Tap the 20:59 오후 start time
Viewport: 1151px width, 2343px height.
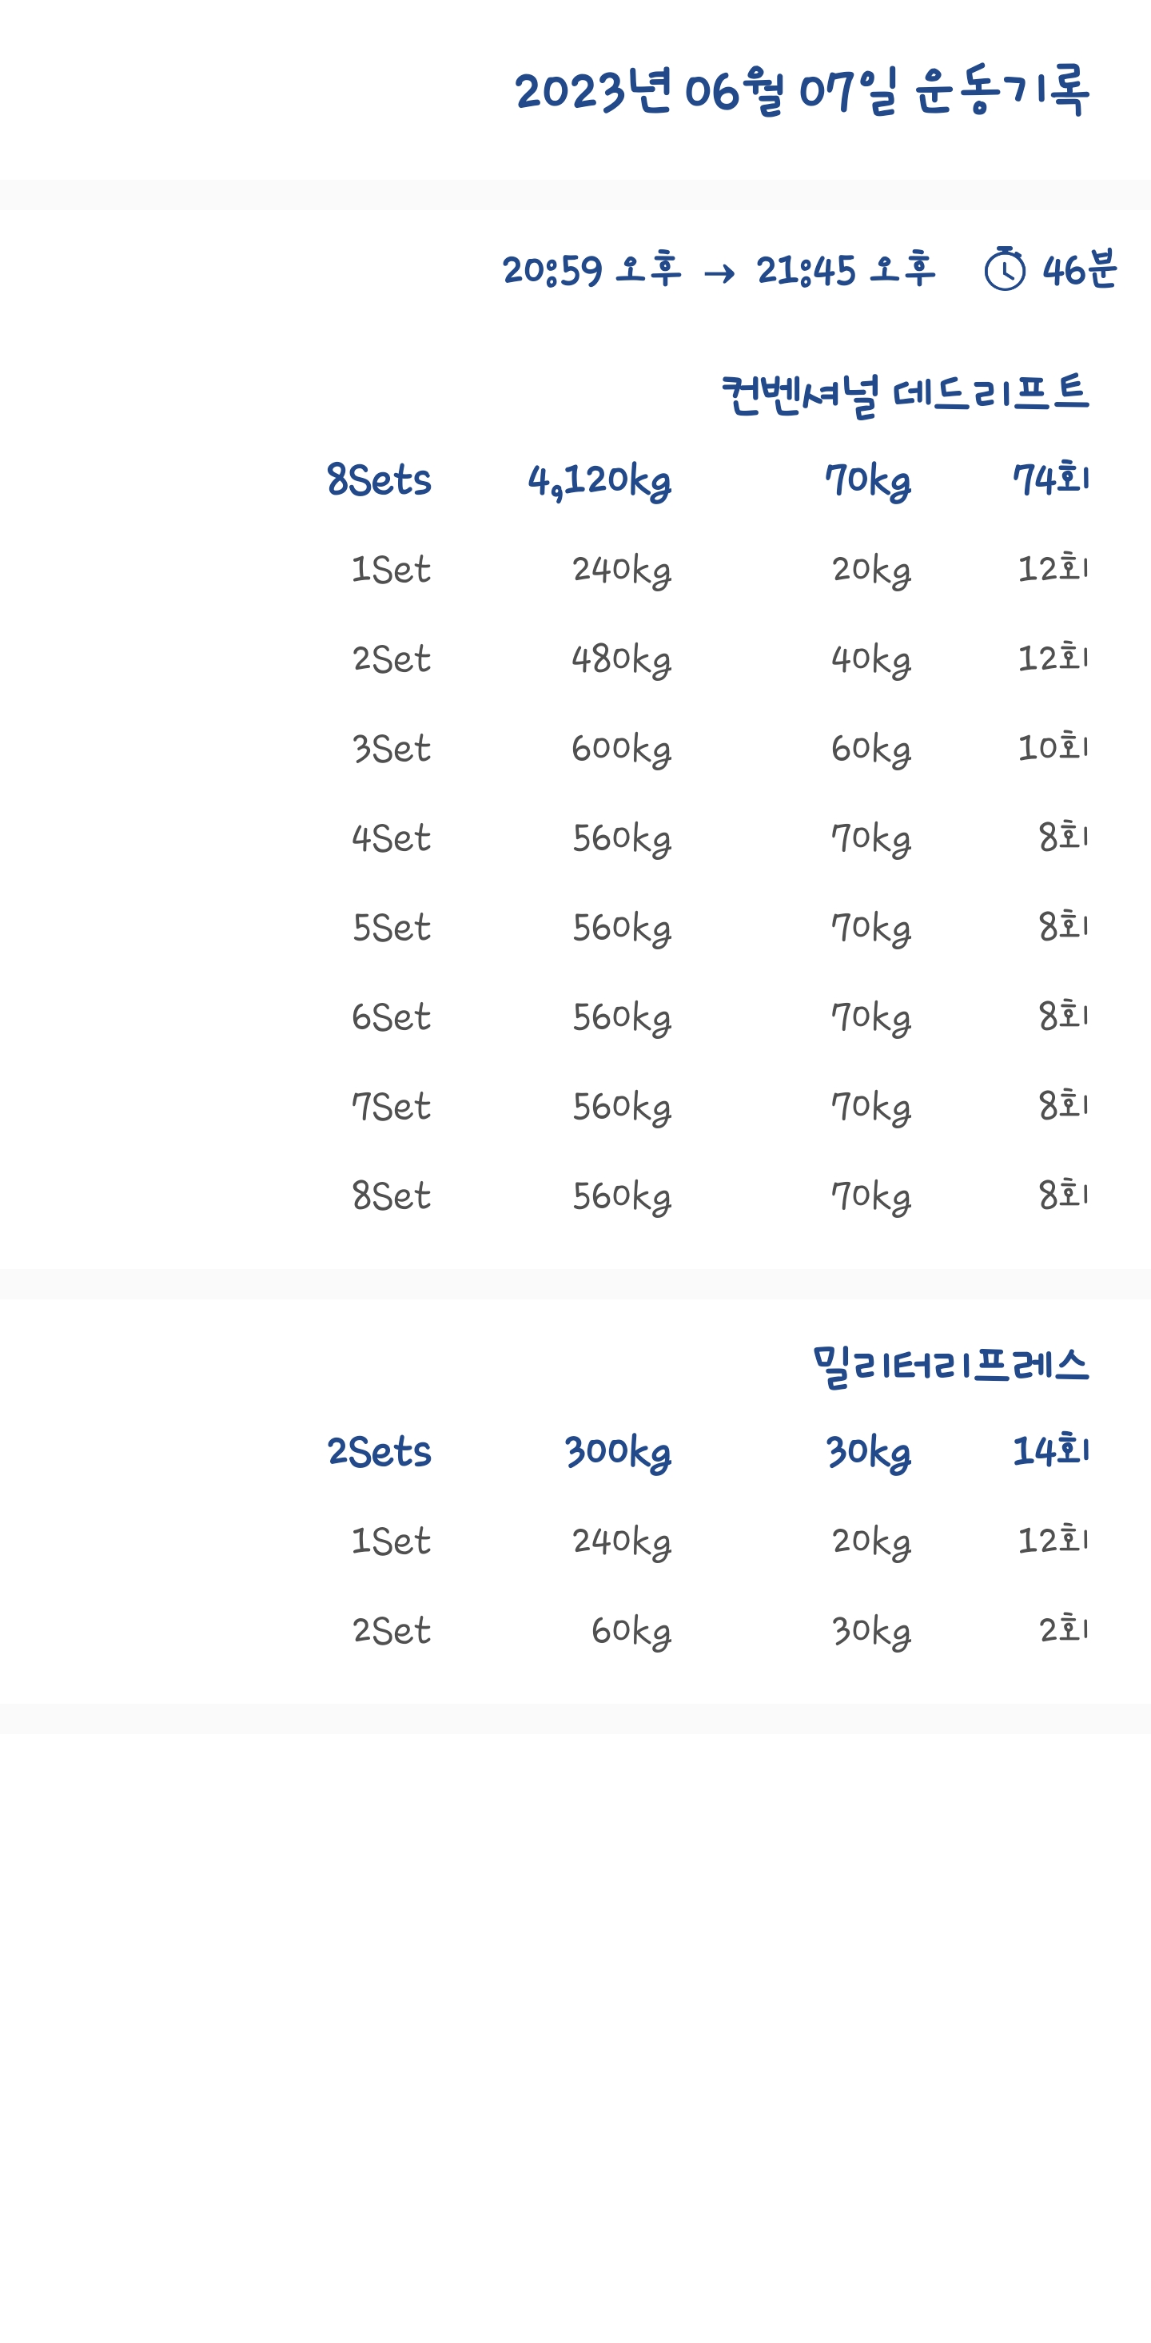tap(591, 270)
